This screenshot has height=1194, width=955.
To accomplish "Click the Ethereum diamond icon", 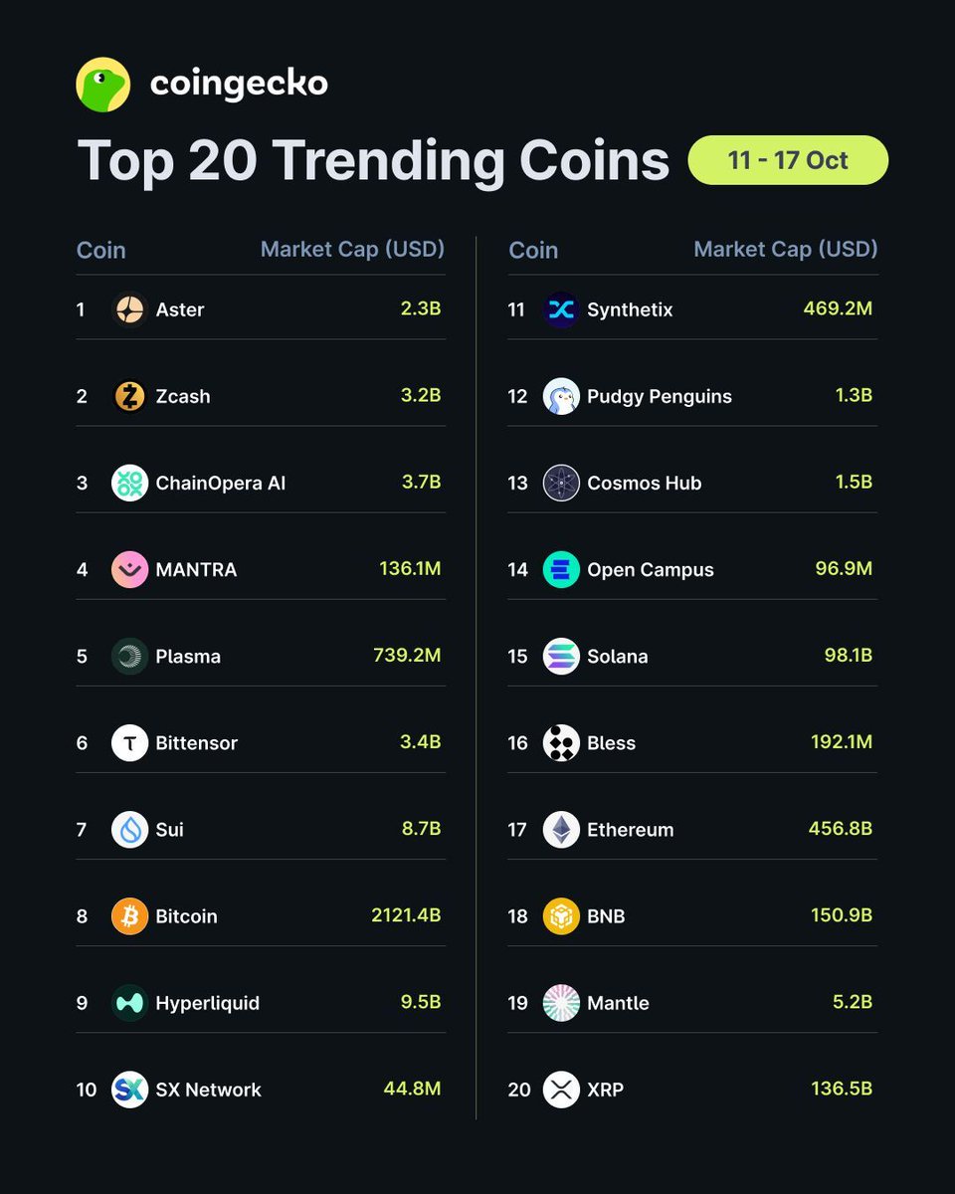I will point(561,830).
